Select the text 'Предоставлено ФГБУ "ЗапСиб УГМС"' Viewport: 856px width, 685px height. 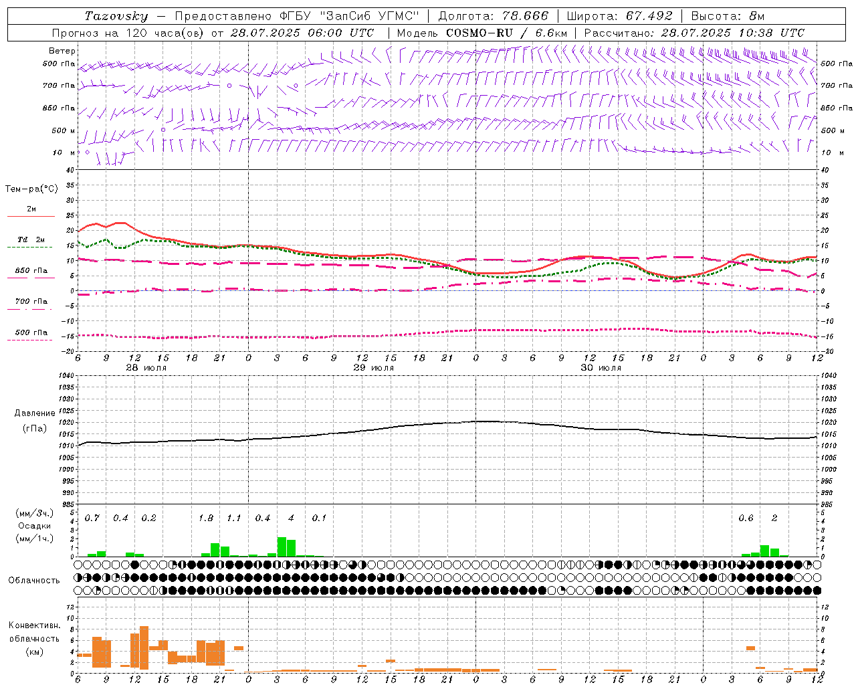pos(296,16)
